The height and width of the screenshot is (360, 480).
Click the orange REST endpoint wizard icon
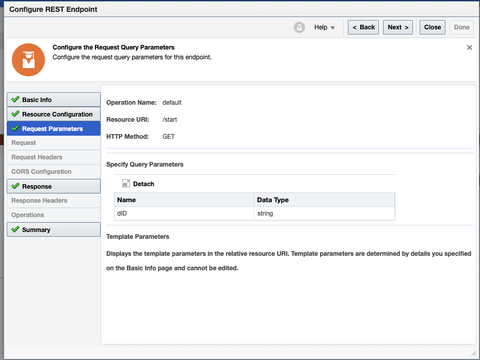coord(28,60)
